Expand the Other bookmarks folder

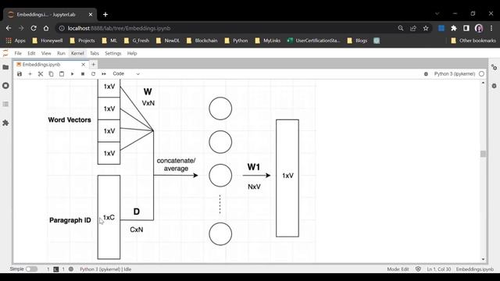[473, 41]
